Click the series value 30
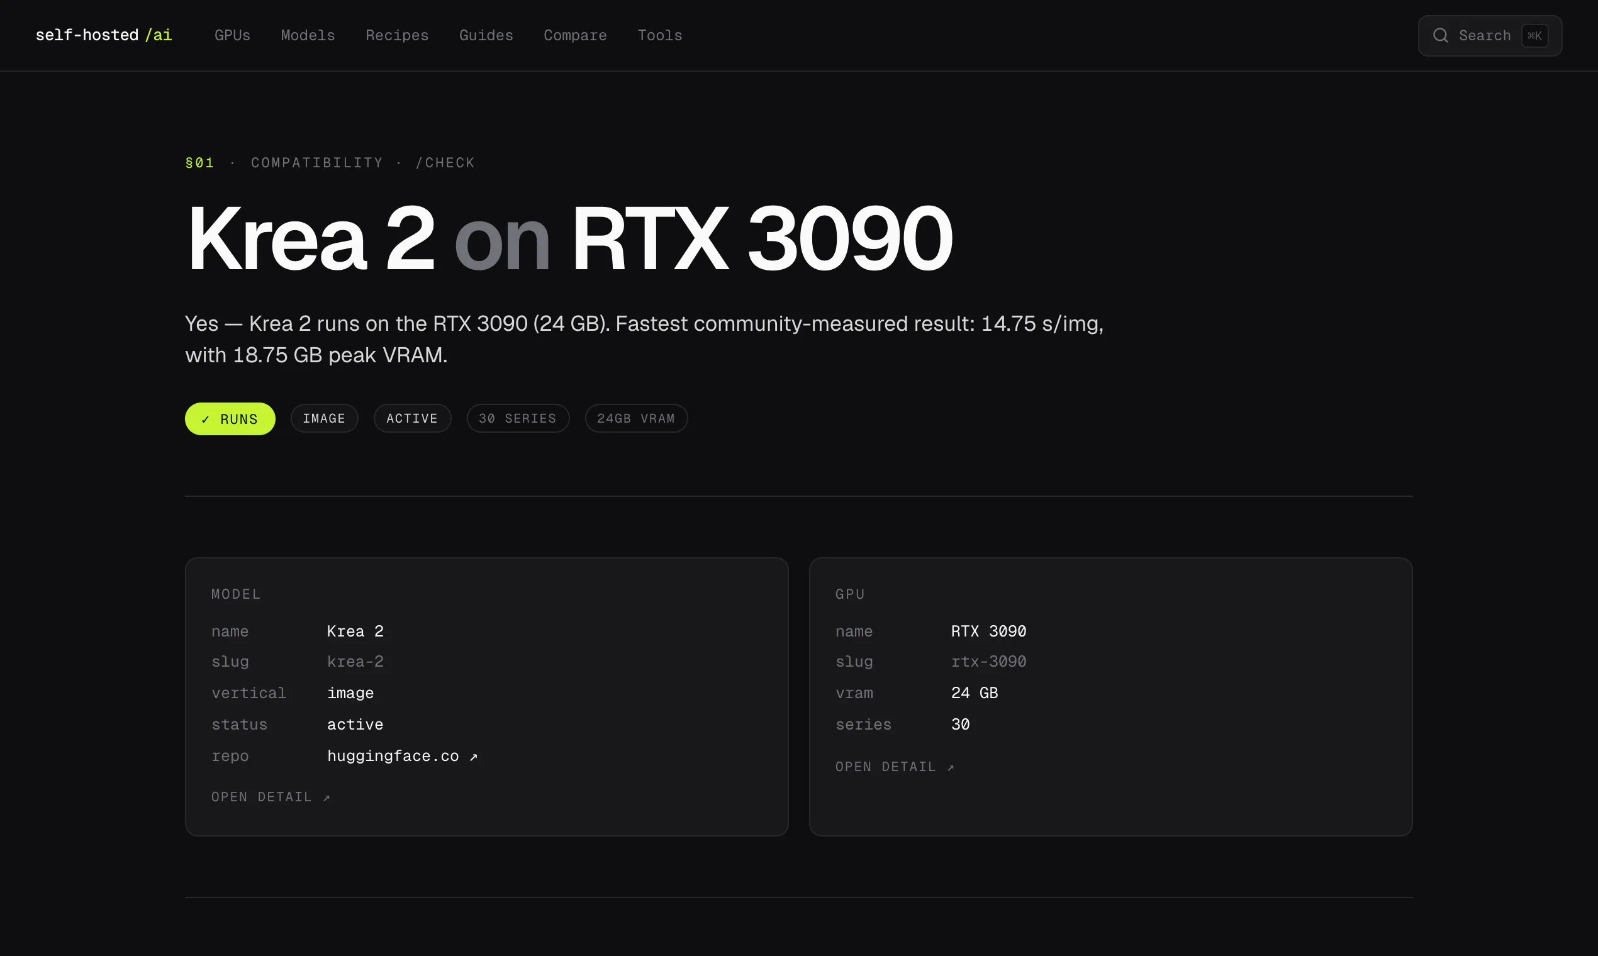The width and height of the screenshot is (1598, 956). (960, 724)
